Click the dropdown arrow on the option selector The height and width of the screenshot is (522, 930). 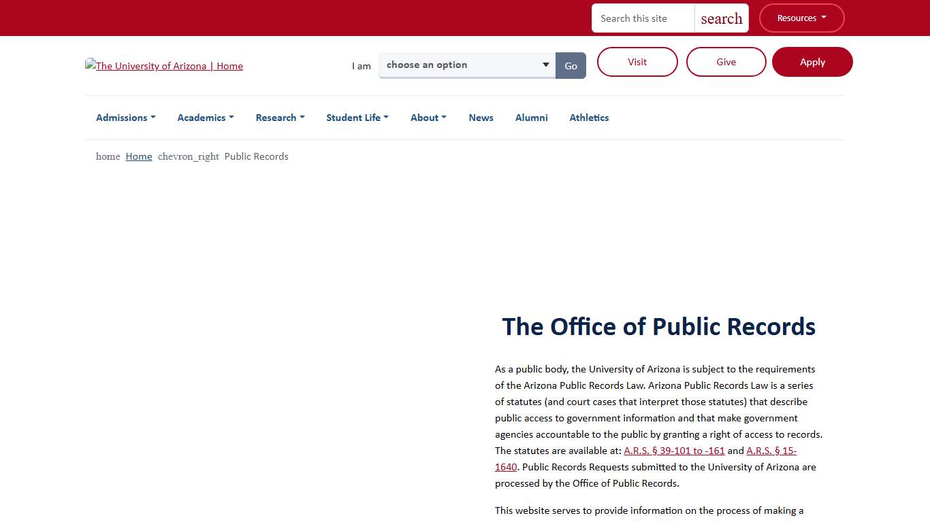[545, 65]
